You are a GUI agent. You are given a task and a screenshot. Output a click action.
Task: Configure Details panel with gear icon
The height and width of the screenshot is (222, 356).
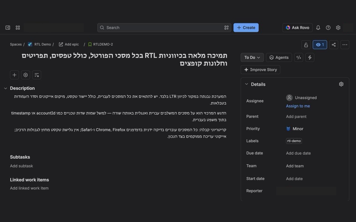(341, 84)
